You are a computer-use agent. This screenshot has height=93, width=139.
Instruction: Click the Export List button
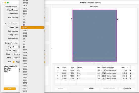127,88
